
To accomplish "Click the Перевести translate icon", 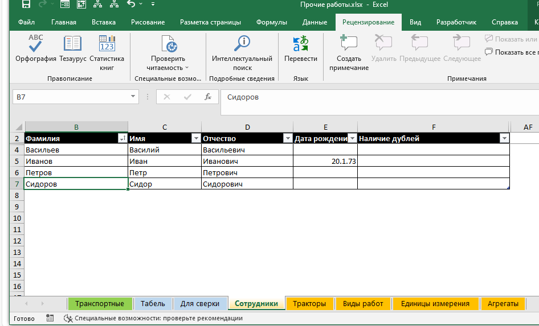I will (301, 44).
